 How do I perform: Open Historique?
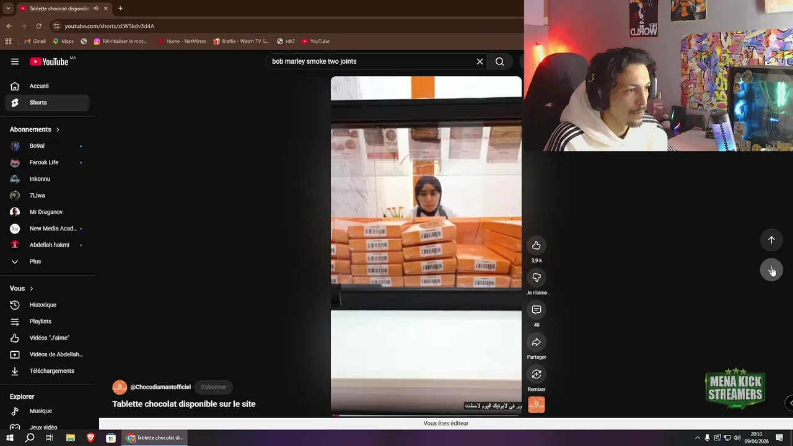[47, 305]
